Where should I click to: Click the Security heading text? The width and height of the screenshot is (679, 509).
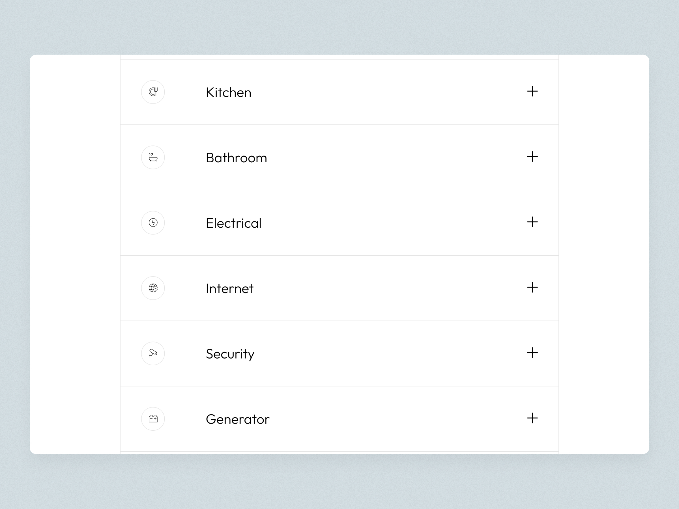click(x=230, y=354)
